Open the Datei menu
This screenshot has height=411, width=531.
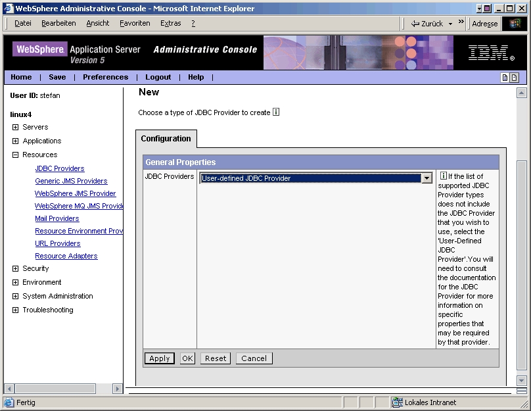click(23, 24)
